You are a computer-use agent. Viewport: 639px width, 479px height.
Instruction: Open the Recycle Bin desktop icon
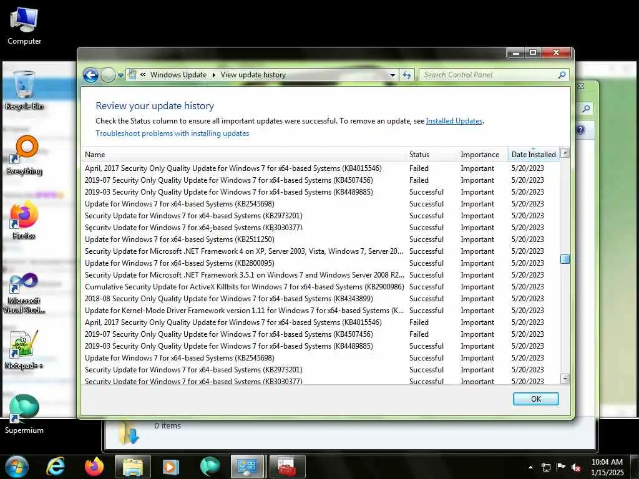(x=24, y=90)
